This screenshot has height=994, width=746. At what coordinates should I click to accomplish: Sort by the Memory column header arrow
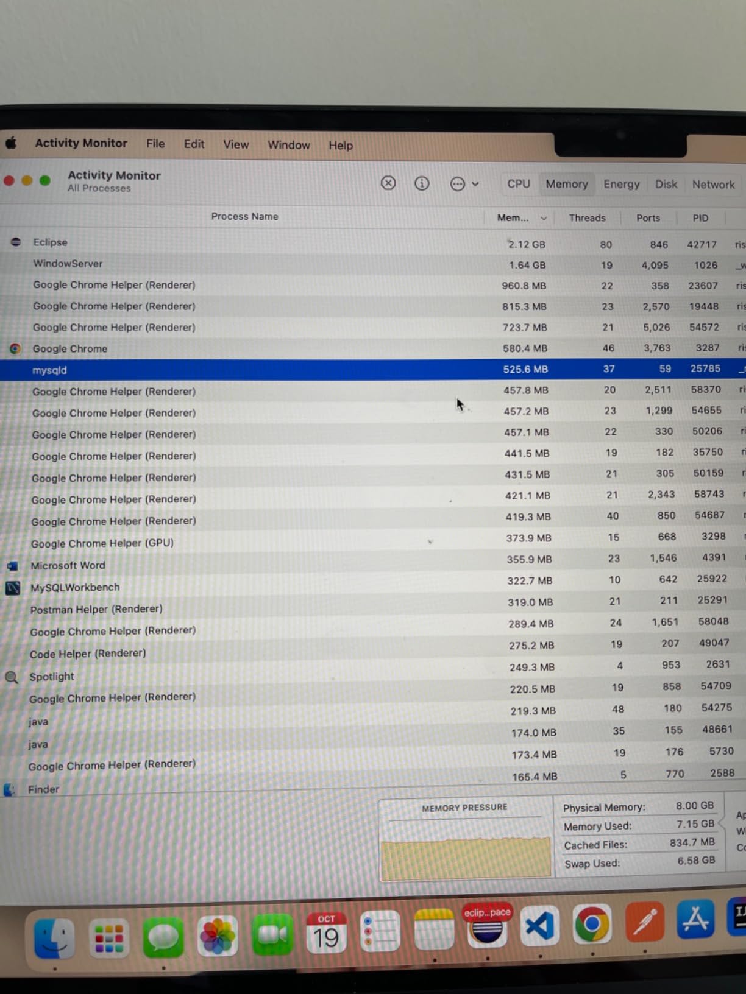tap(544, 218)
